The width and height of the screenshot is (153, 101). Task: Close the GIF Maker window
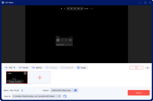click(150, 3)
